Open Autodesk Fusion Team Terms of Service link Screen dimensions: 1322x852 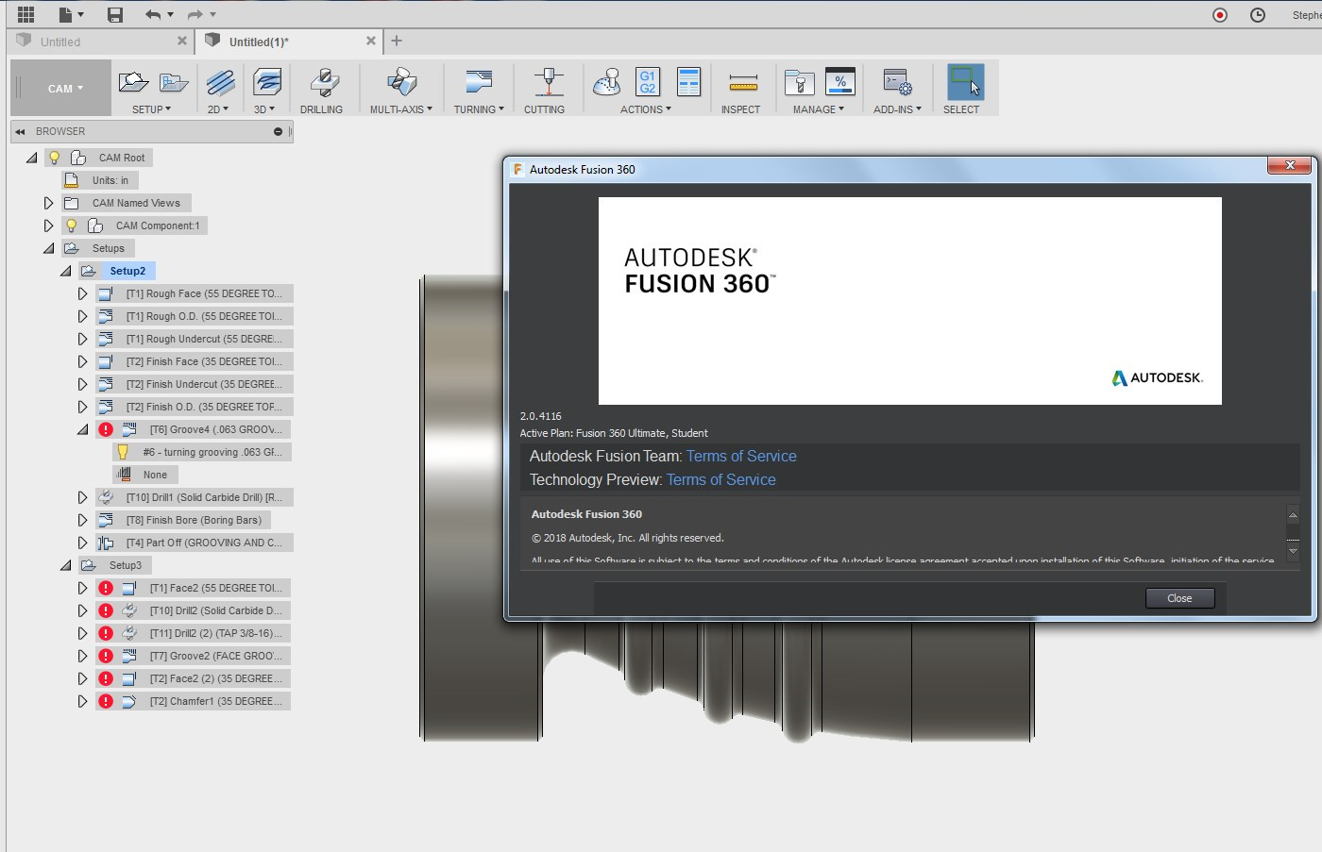point(741,456)
